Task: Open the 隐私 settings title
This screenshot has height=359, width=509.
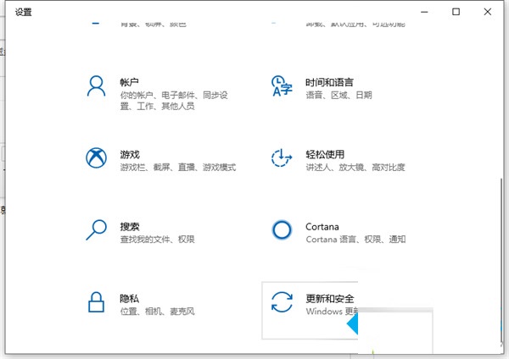Action: point(129,298)
